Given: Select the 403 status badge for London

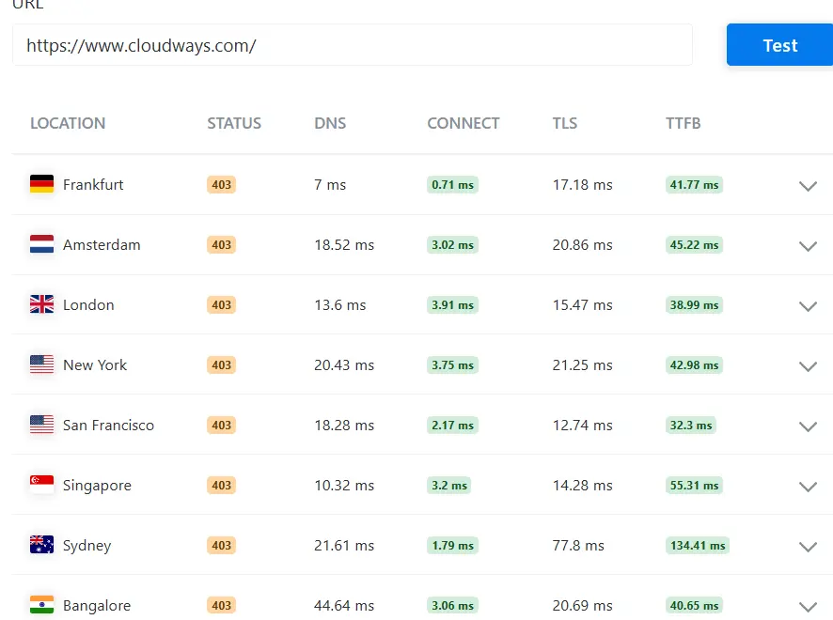Looking at the screenshot, I should click(221, 304).
